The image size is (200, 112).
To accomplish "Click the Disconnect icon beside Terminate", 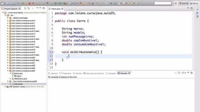I will coord(33,3).
